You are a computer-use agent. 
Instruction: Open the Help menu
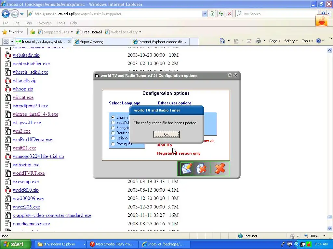pos(73,23)
